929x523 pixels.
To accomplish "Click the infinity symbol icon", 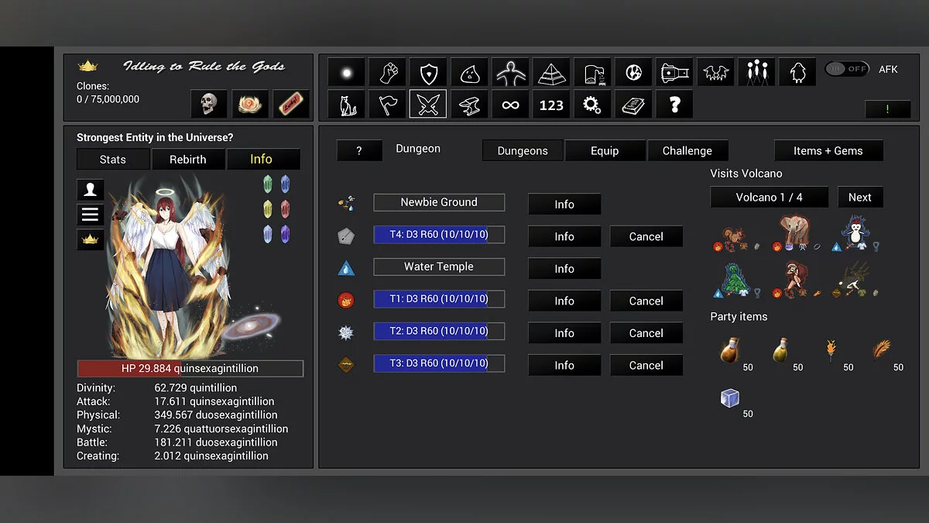I will tap(510, 104).
